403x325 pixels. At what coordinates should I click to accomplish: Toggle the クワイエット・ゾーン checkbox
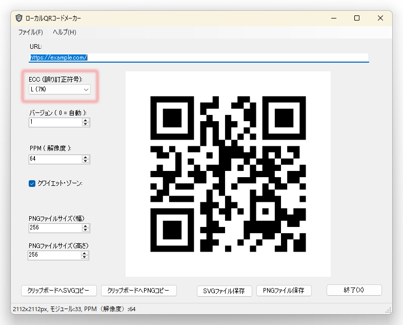pyautogui.click(x=32, y=183)
